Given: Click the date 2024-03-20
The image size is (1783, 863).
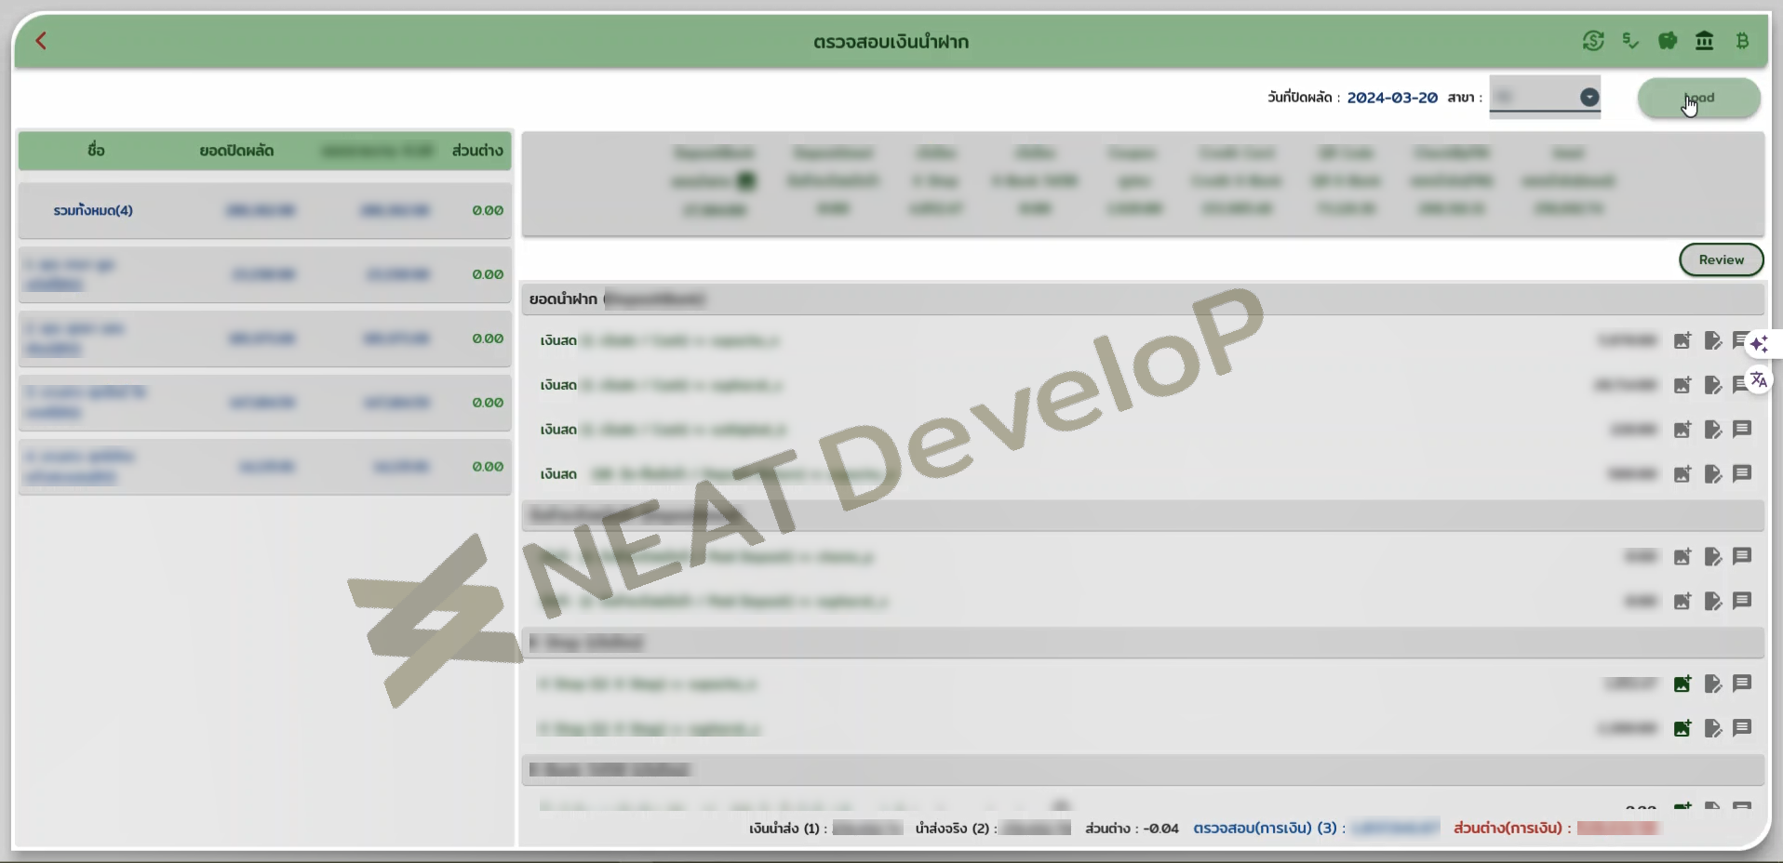Looking at the screenshot, I should [x=1392, y=98].
